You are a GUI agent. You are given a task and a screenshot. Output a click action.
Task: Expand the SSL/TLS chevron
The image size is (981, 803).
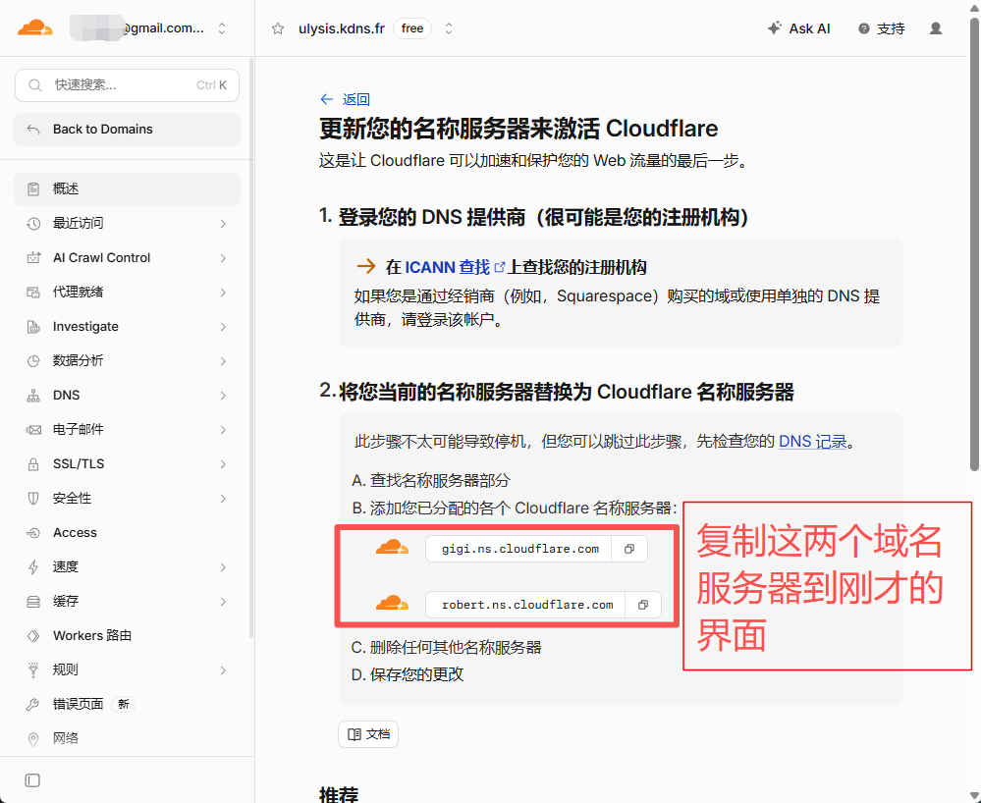click(223, 464)
